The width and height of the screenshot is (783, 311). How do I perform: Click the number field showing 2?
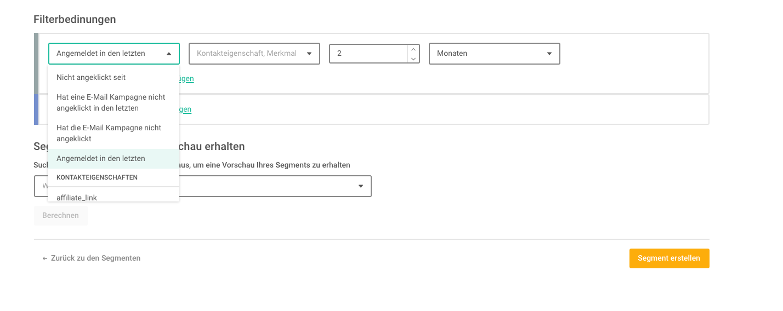coord(368,54)
